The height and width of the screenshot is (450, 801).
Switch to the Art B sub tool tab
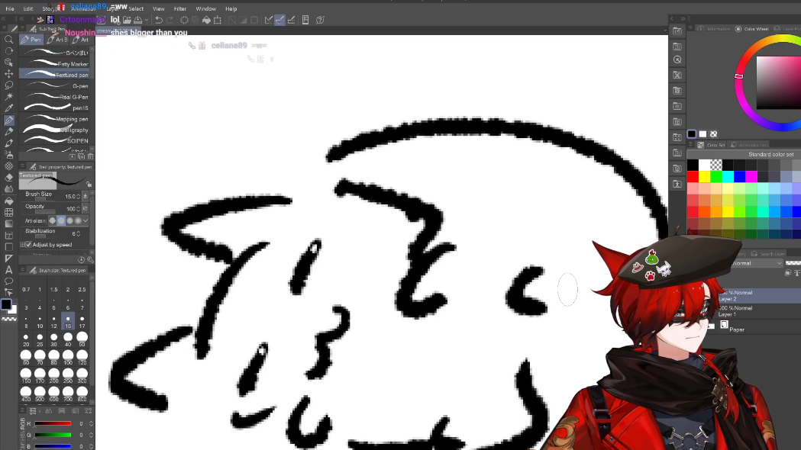(57, 40)
